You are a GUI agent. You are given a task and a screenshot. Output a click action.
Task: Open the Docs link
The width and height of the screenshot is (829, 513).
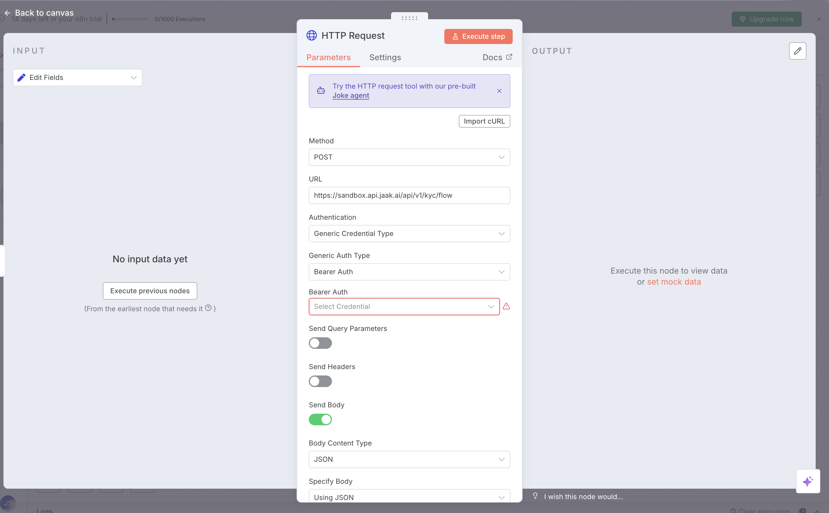click(x=497, y=57)
